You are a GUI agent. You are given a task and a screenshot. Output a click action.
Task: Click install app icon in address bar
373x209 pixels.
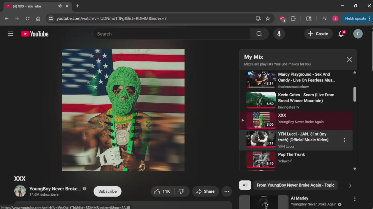click(x=258, y=18)
